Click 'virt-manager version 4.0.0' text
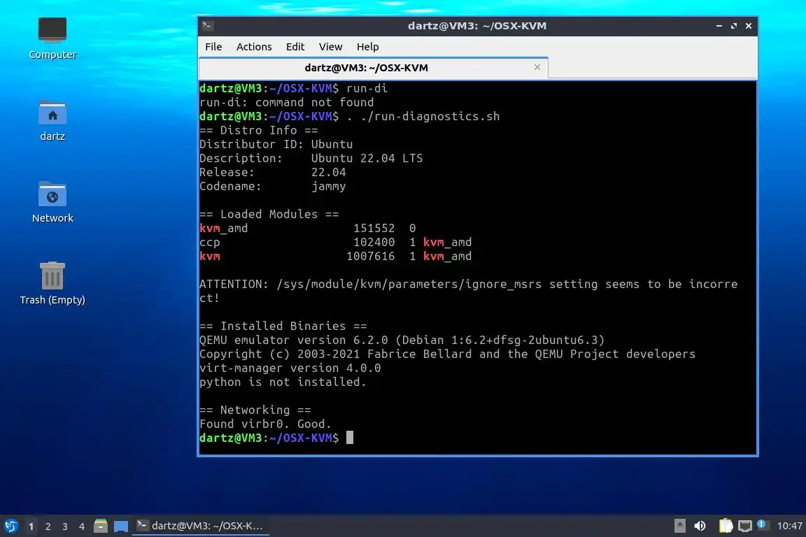 290,368
